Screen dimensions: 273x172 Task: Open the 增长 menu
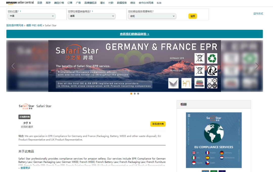click(x=102, y=3)
